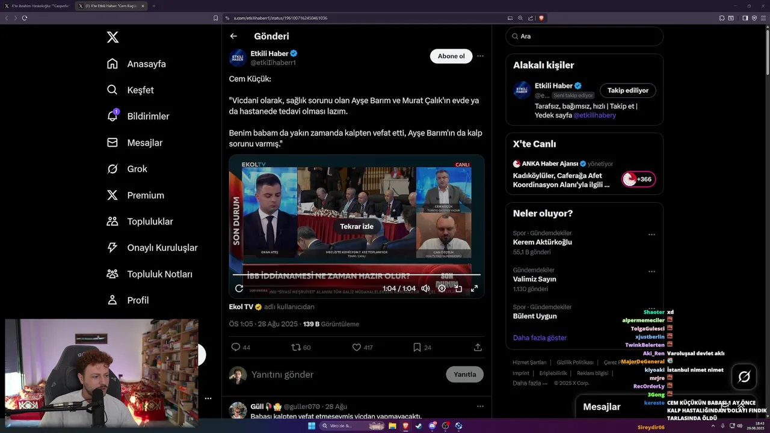
Task: Switch to the Etkili Haber browser tab
Action: pos(112,6)
